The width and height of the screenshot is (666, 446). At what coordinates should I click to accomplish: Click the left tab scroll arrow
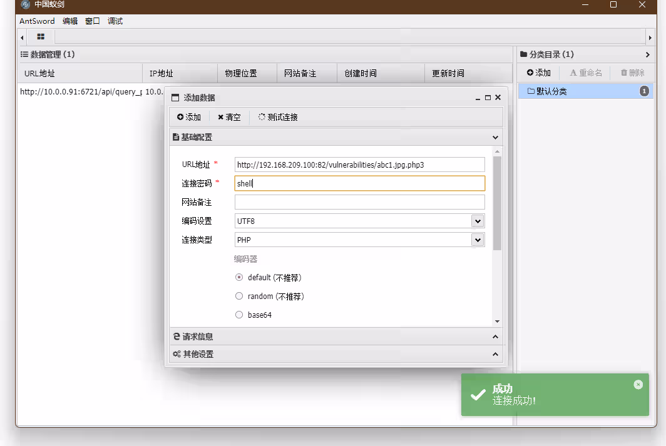coord(23,38)
